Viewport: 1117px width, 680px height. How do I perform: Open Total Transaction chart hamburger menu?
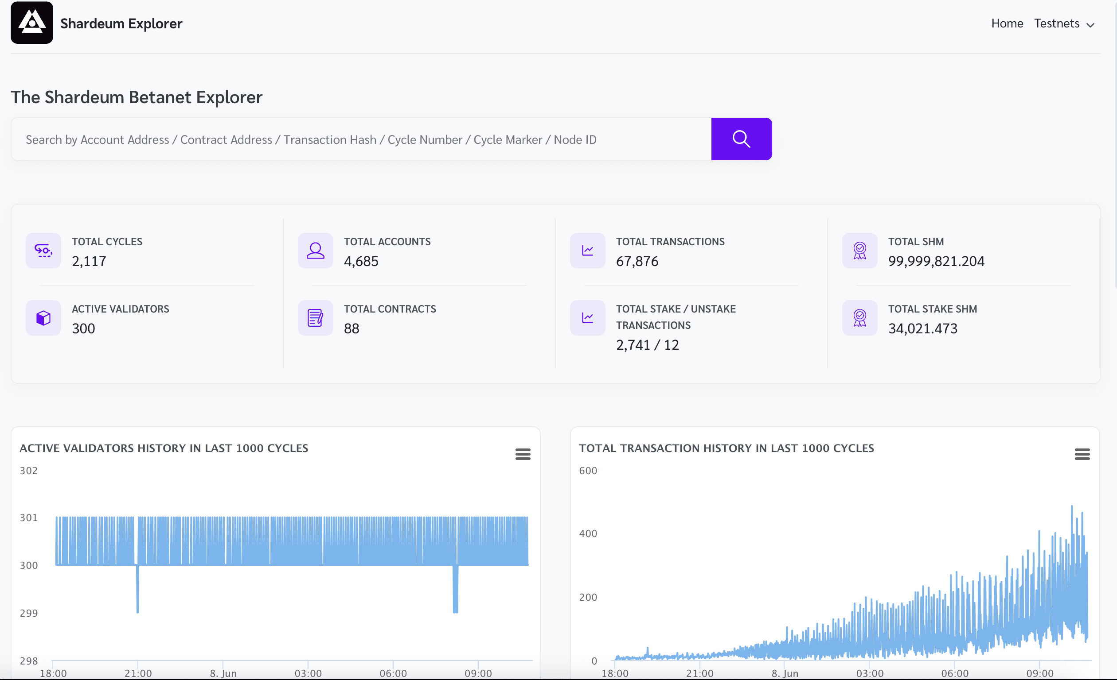tap(1082, 454)
